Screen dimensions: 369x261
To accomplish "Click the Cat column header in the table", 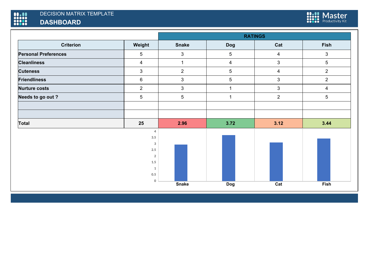I will [x=279, y=45].
